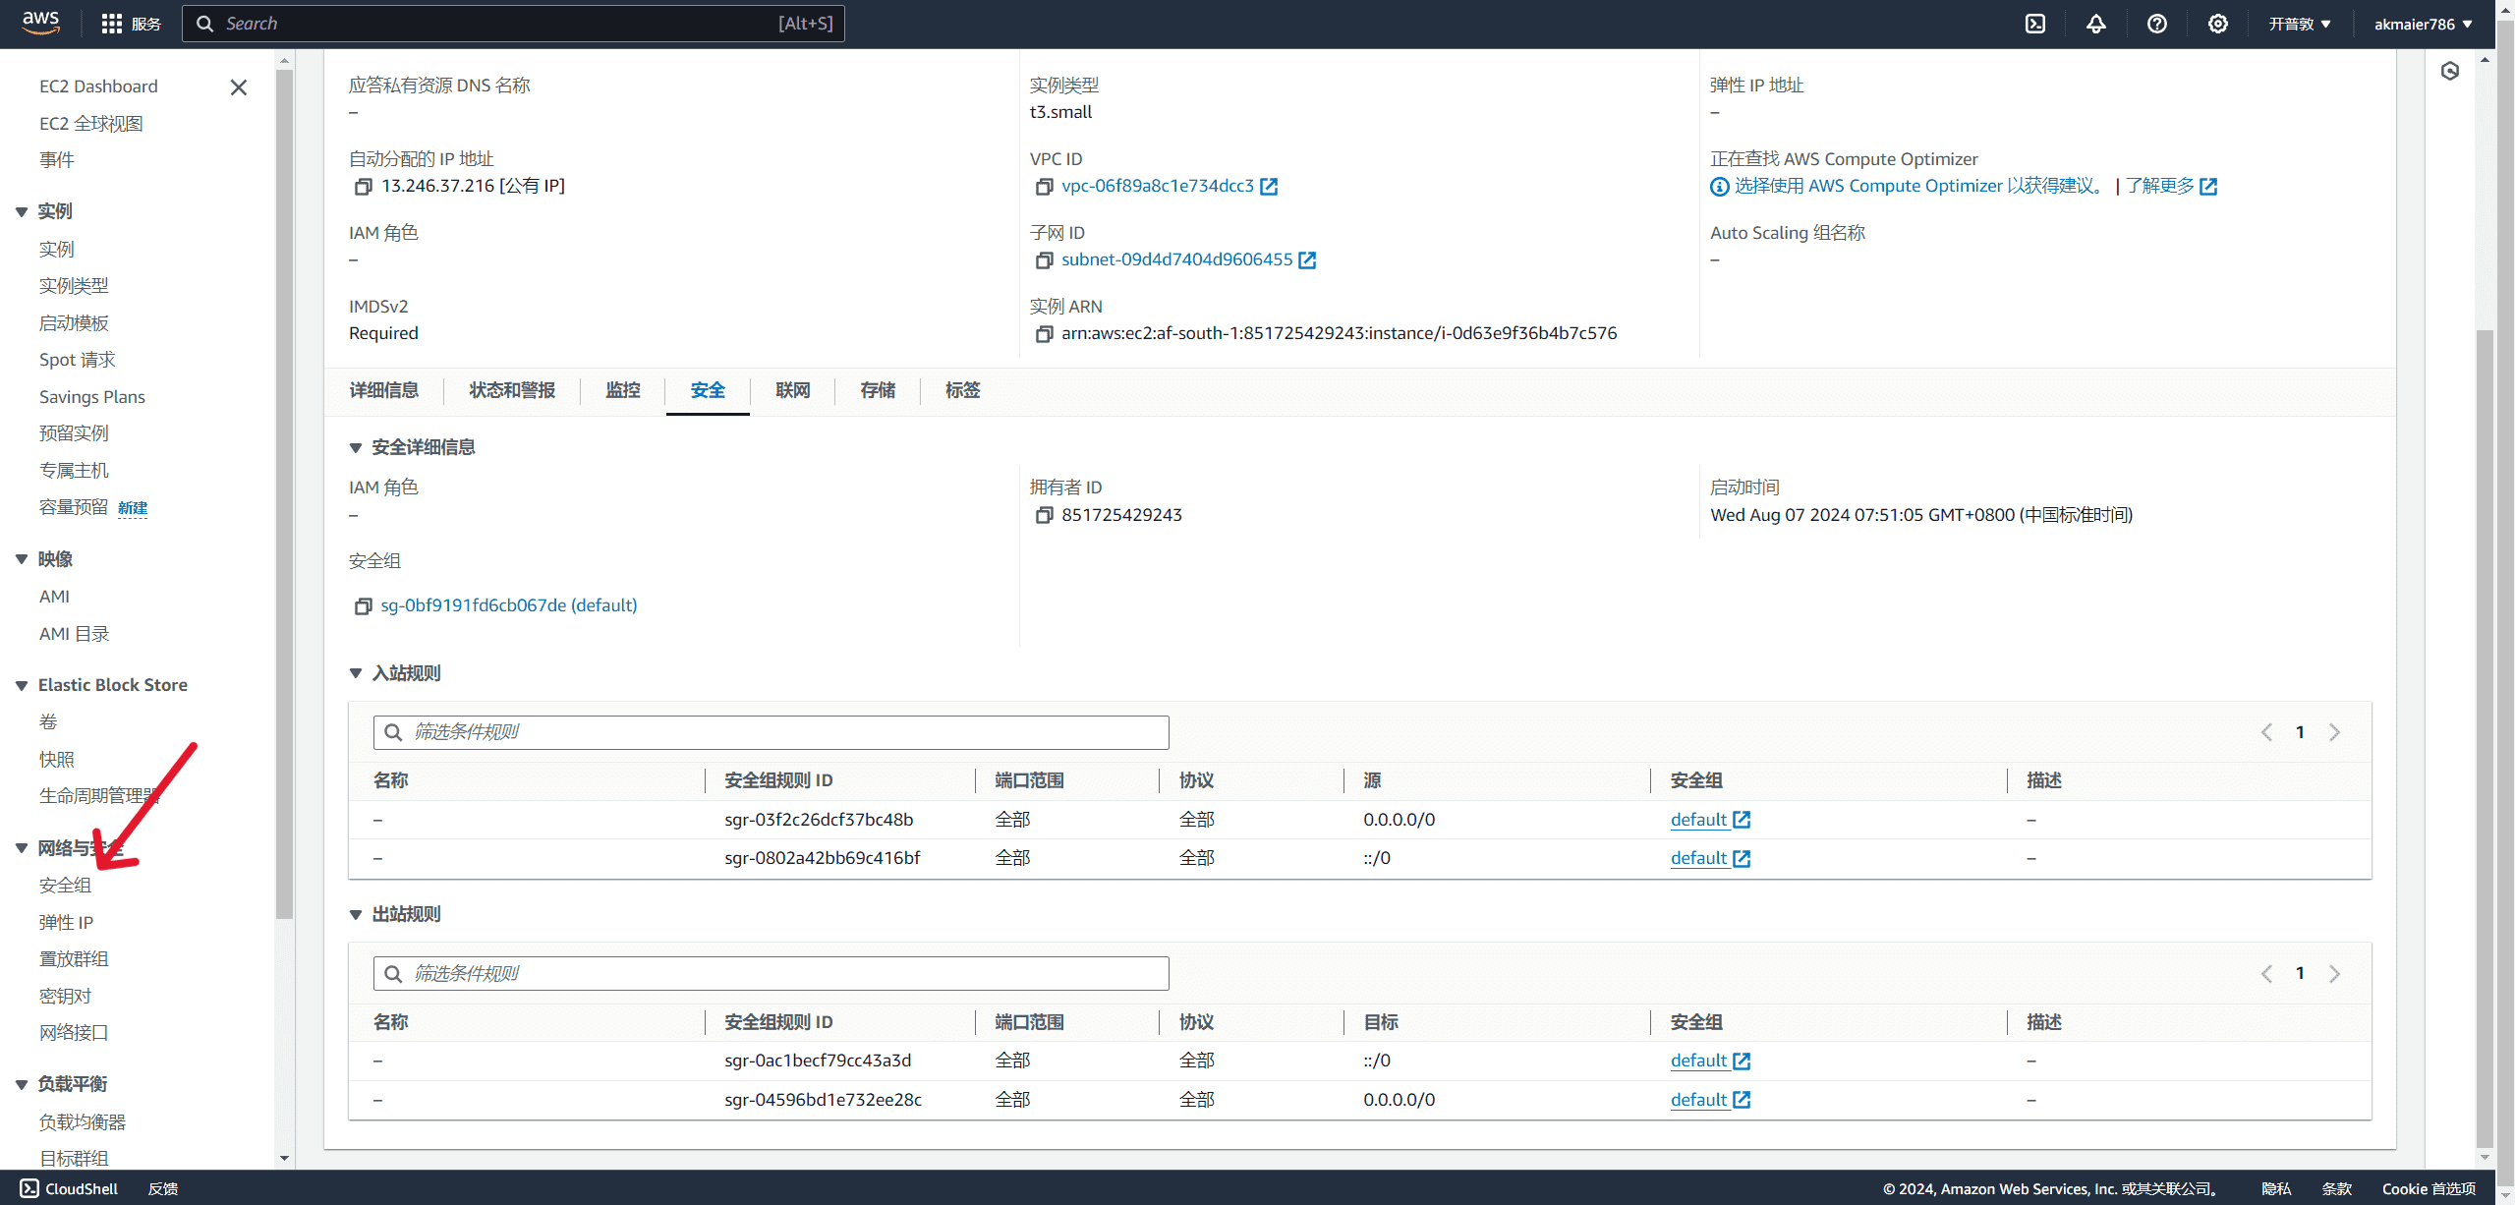Click the main page vertical scrollbar
Screen dimensions: 2515x1205
pos(2484,737)
